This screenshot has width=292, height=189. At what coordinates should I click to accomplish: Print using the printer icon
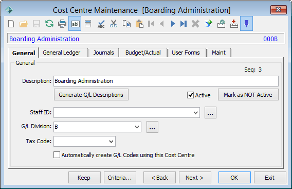pos(62,24)
